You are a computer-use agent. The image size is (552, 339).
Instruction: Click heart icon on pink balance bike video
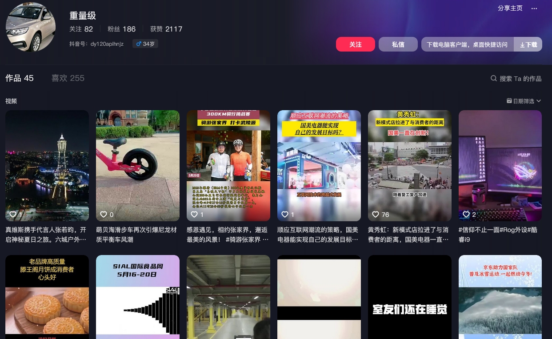pyautogui.click(x=104, y=214)
